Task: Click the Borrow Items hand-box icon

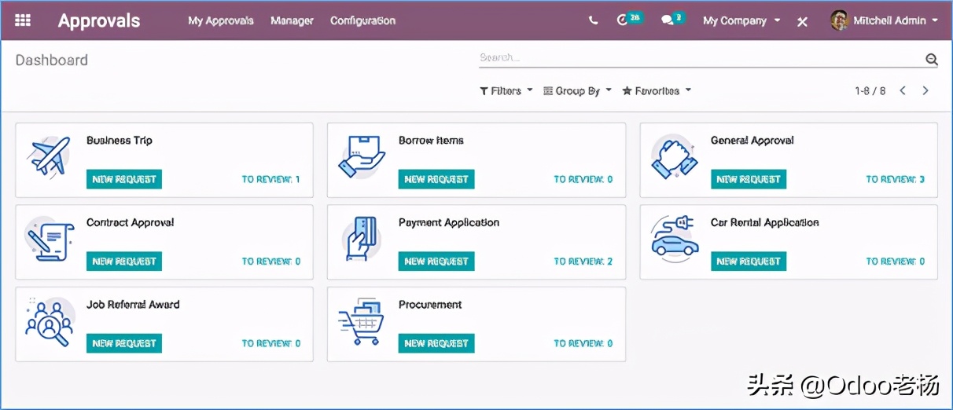Action: tap(362, 156)
